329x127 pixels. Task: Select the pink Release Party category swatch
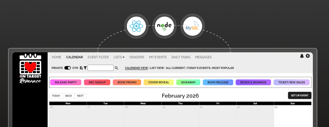[x=66, y=82]
